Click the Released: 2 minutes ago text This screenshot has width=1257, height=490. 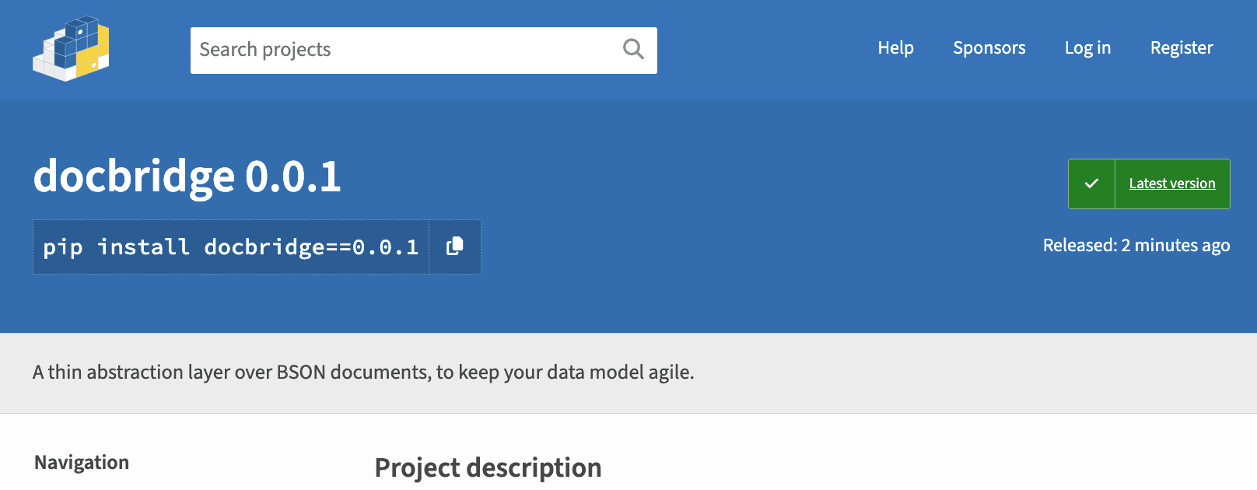click(x=1136, y=245)
